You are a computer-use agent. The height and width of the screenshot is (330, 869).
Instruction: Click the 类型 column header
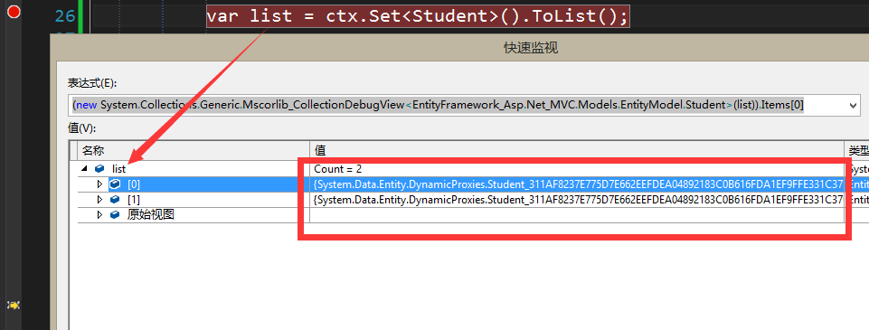point(857,151)
